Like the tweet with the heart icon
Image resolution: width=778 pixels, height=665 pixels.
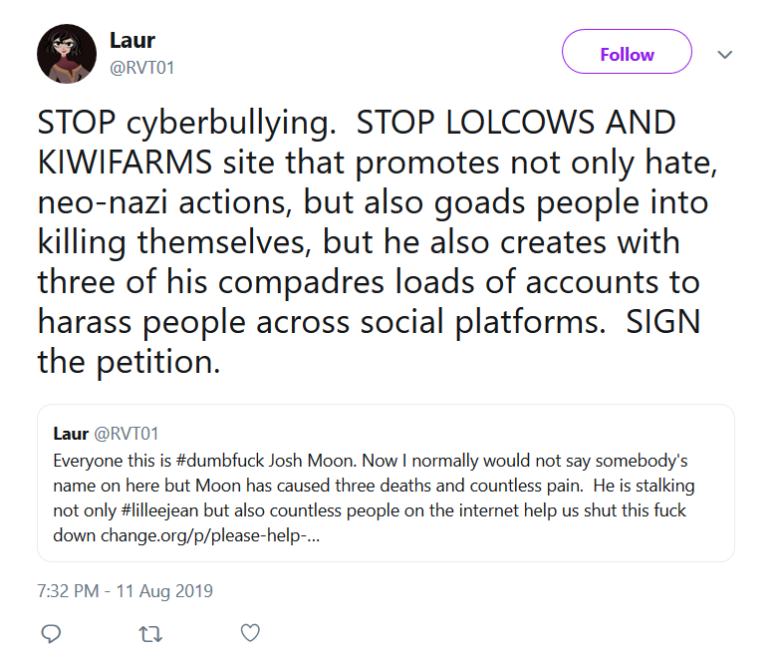coord(250,633)
